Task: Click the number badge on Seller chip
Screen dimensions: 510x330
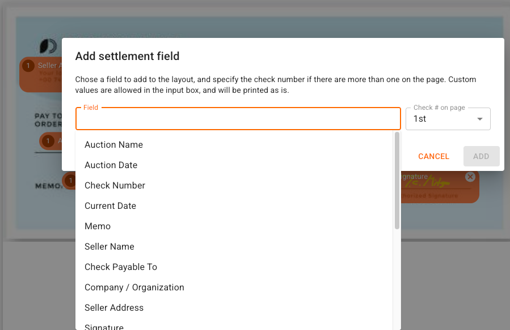Action: pos(28,66)
